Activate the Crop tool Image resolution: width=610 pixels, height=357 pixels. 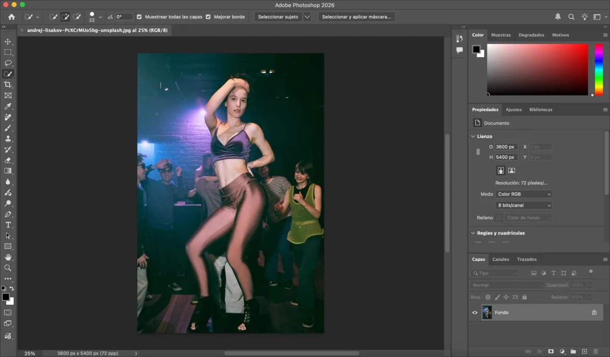(x=8, y=84)
